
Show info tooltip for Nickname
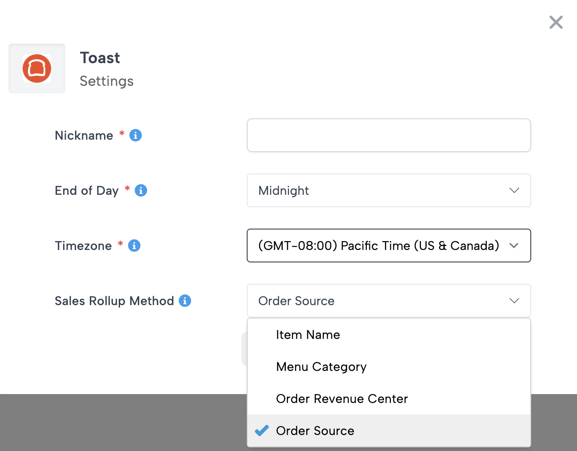(x=136, y=135)
